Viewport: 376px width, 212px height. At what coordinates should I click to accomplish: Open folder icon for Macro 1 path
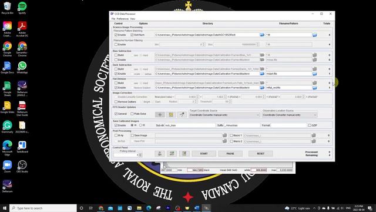pyautogui.click(x=314, y=135)
